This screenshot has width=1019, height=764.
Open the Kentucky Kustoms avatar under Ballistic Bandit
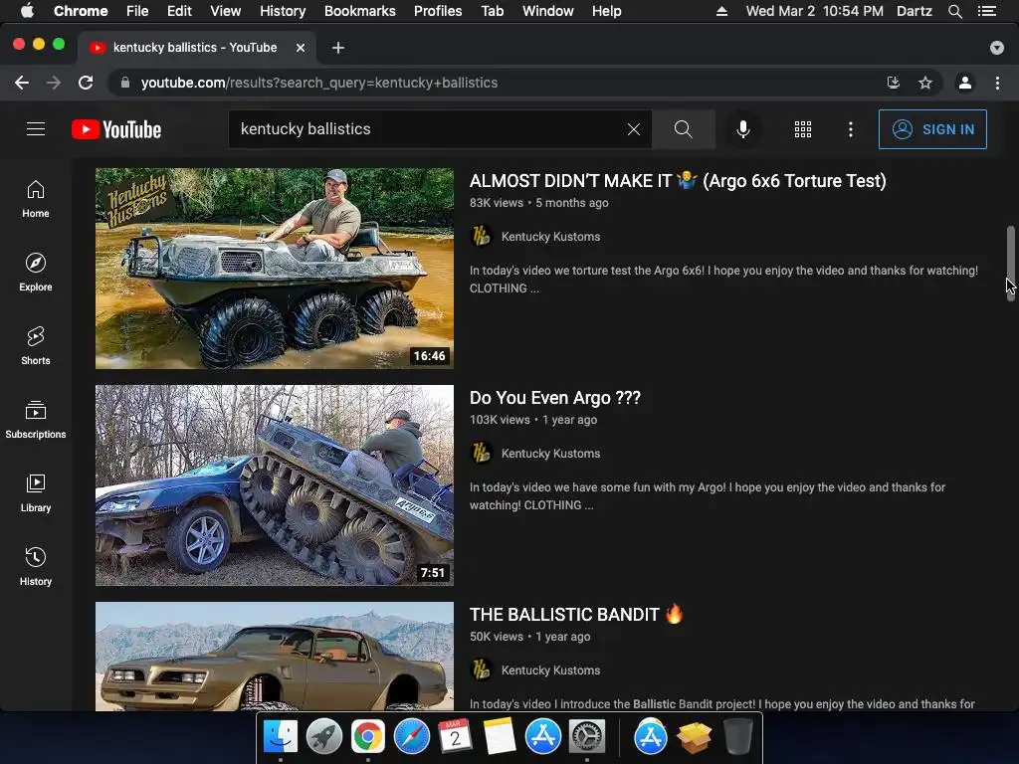click(481, 669)
